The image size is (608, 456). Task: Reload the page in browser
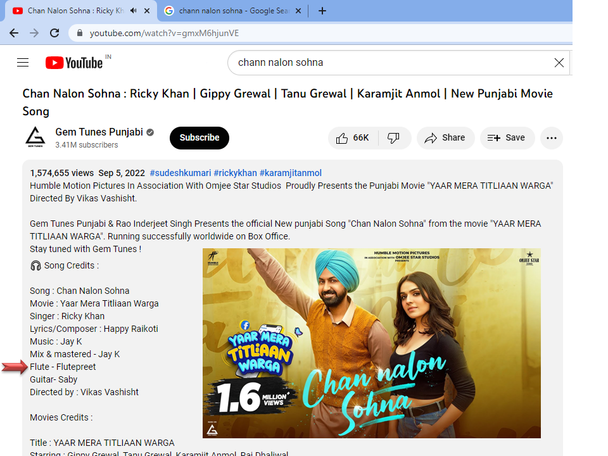(54, 33)
